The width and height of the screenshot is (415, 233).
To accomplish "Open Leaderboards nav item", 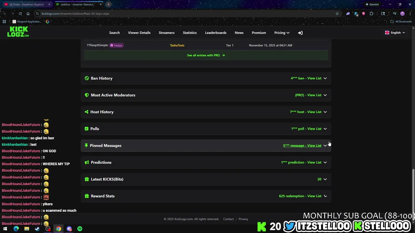I will pyautogui.click(x=216, y=33).
